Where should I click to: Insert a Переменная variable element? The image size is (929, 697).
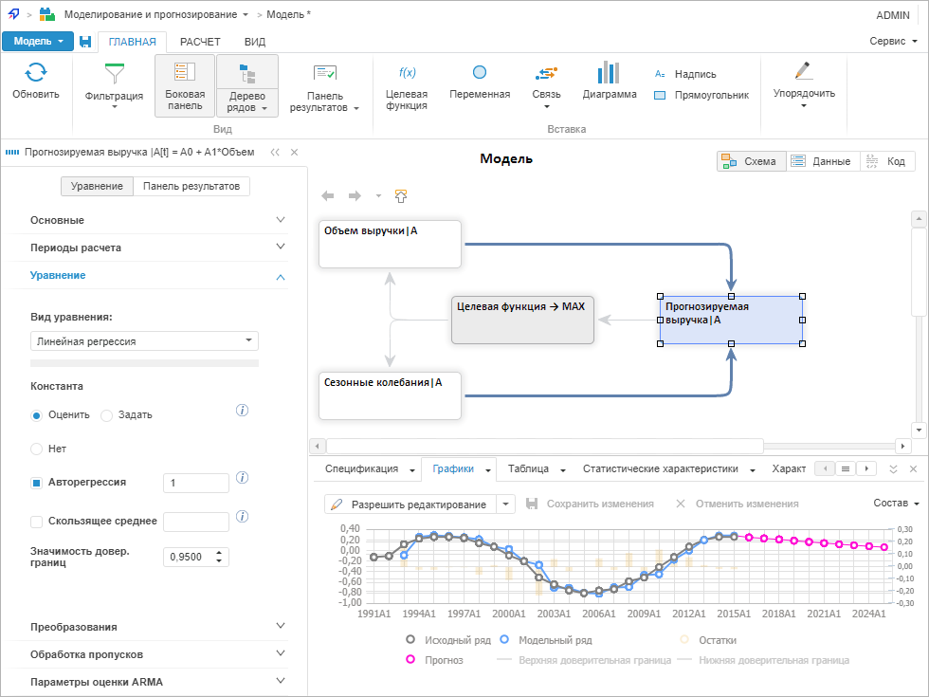(x=480, y=74)
